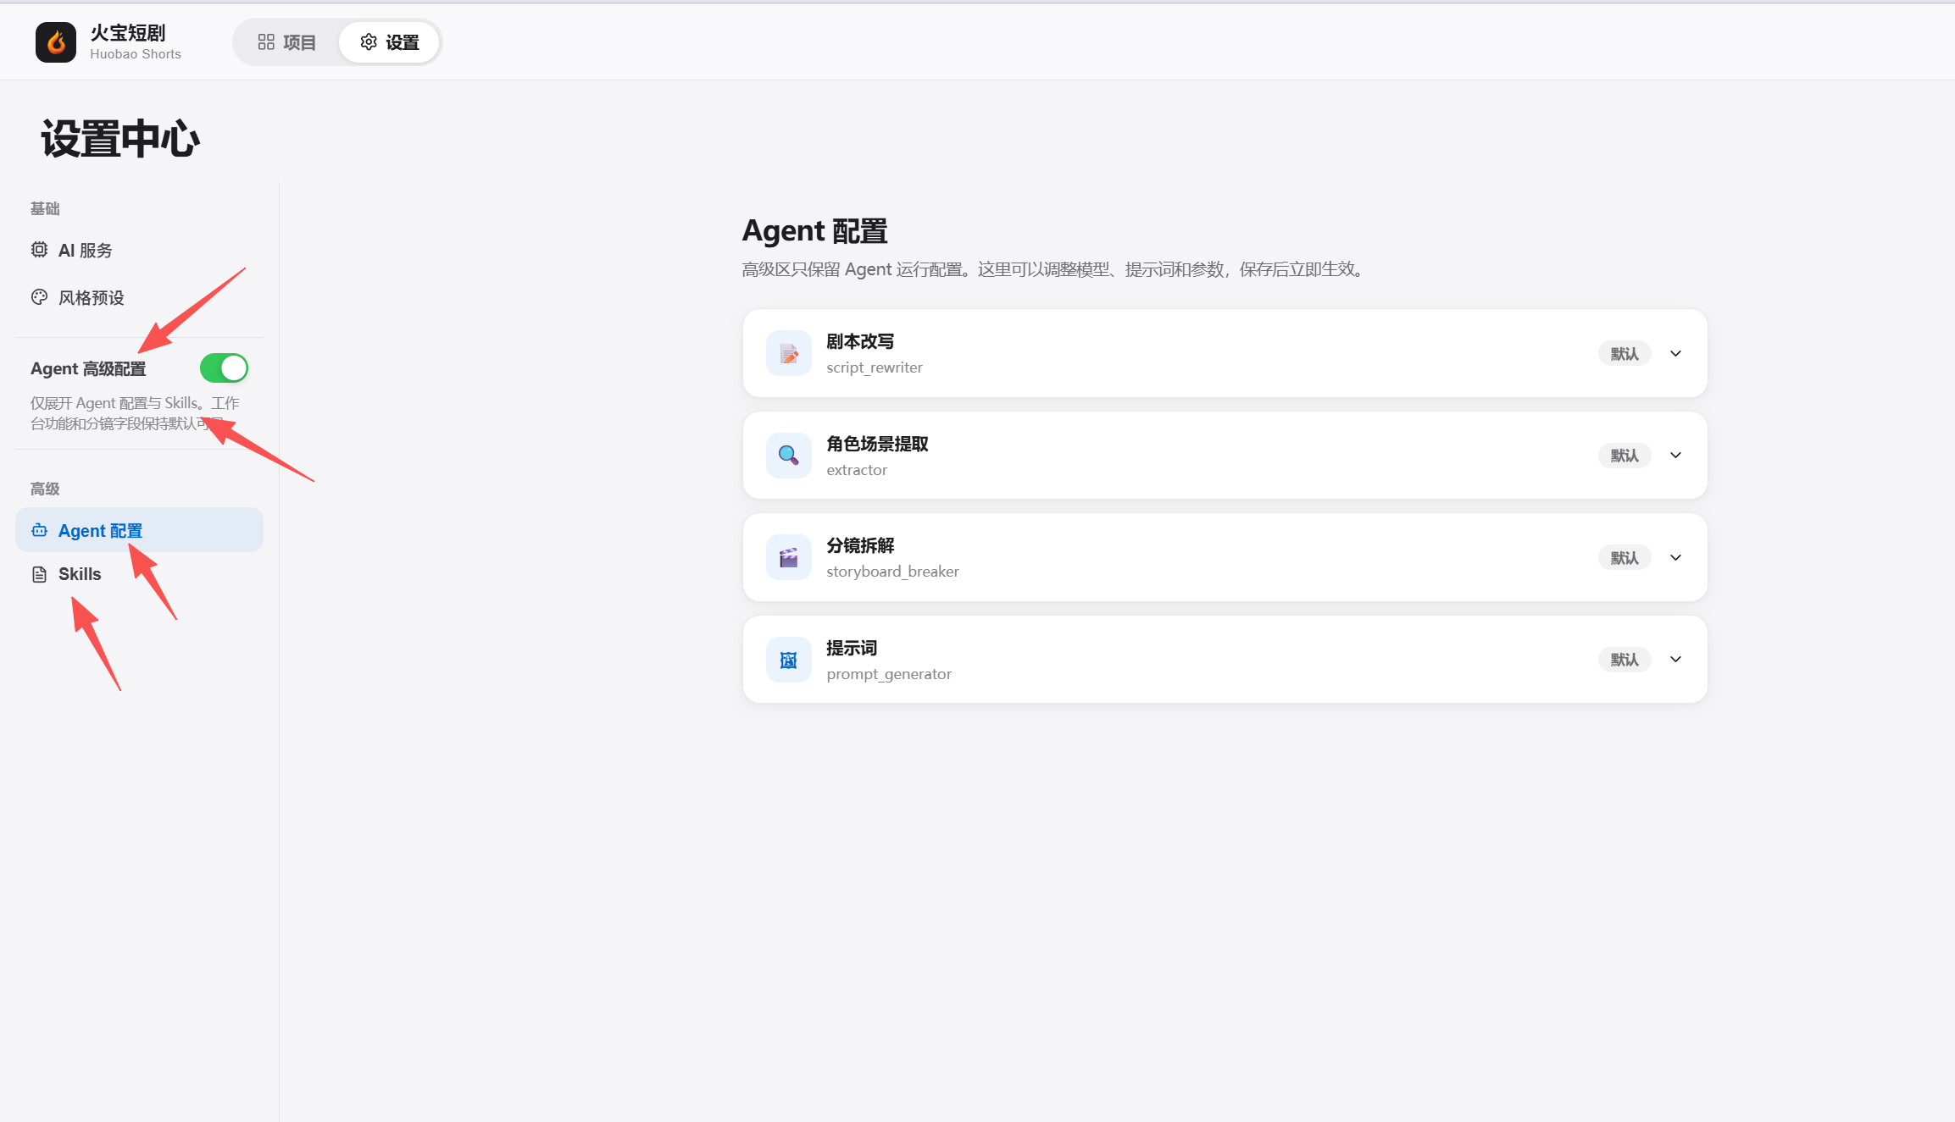The width and height of the screenshot is (1955, 1122).
Task: Expand the 剧本改写 card chevron
Action: 1675,353
